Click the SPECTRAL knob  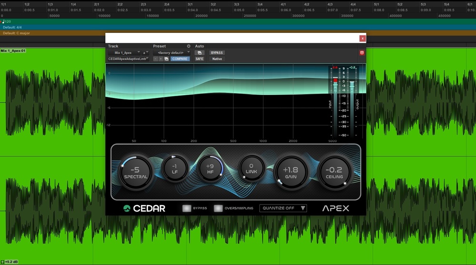tap(136, 172)
